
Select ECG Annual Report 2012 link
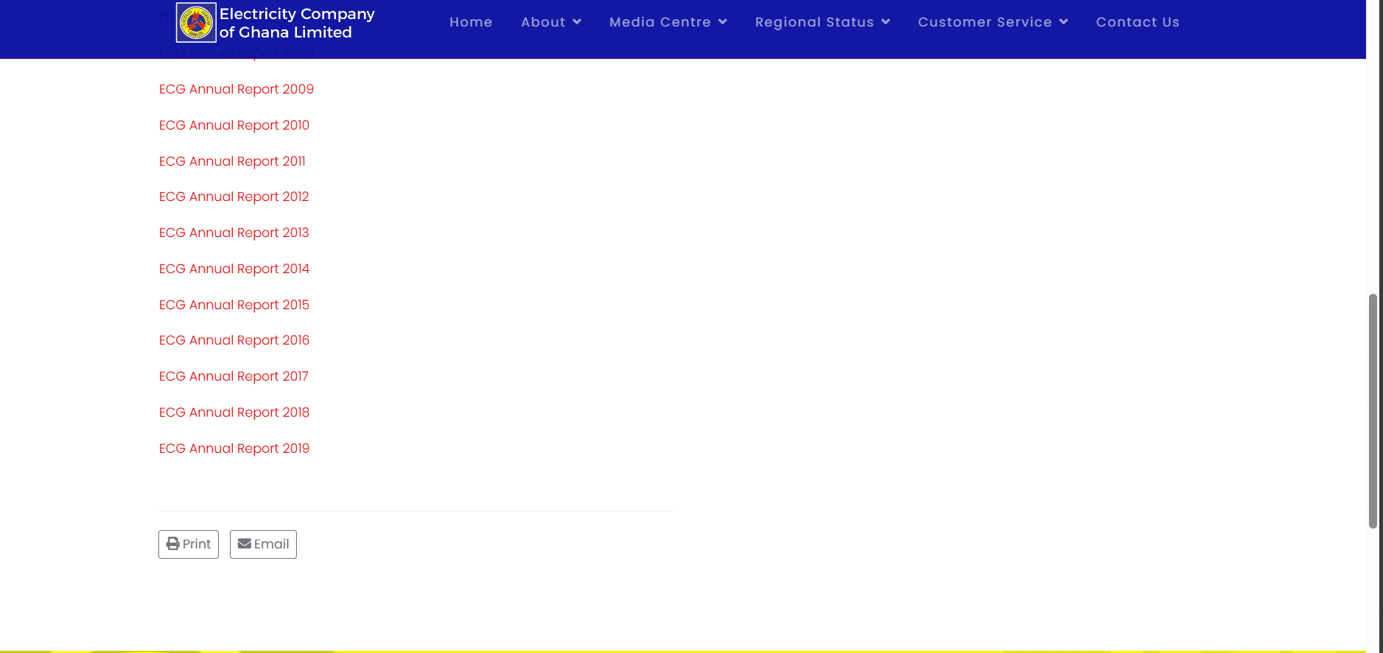coord(234,197)
